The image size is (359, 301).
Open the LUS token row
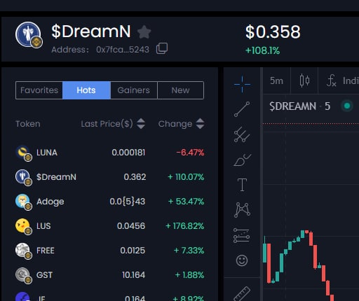(109, 226)
